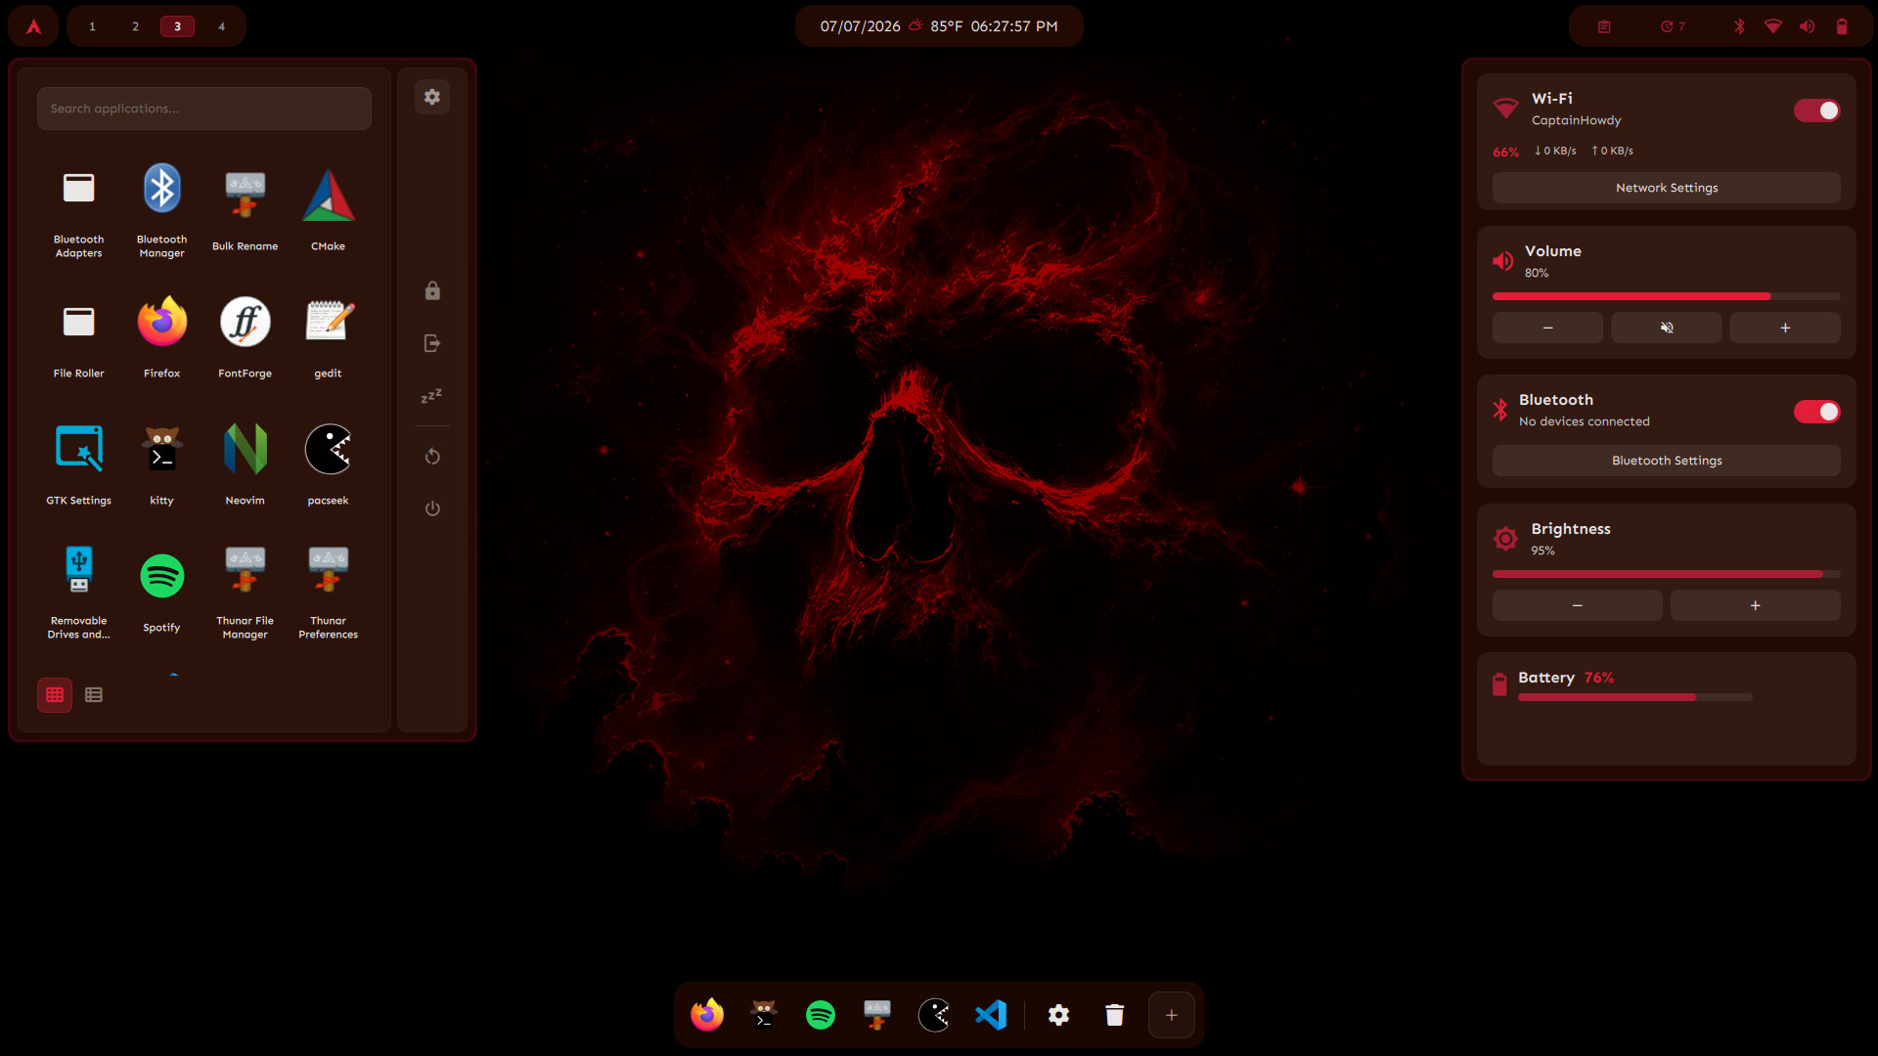1878x1056 pixels.
Task: Launch Spotify from the app grid
Action: click(x=161, y=592)
